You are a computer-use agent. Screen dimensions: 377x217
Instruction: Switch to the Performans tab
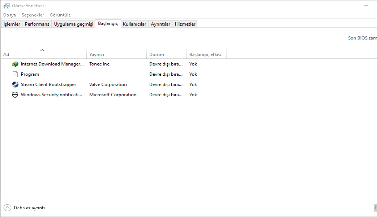click(x=37, y=24)
